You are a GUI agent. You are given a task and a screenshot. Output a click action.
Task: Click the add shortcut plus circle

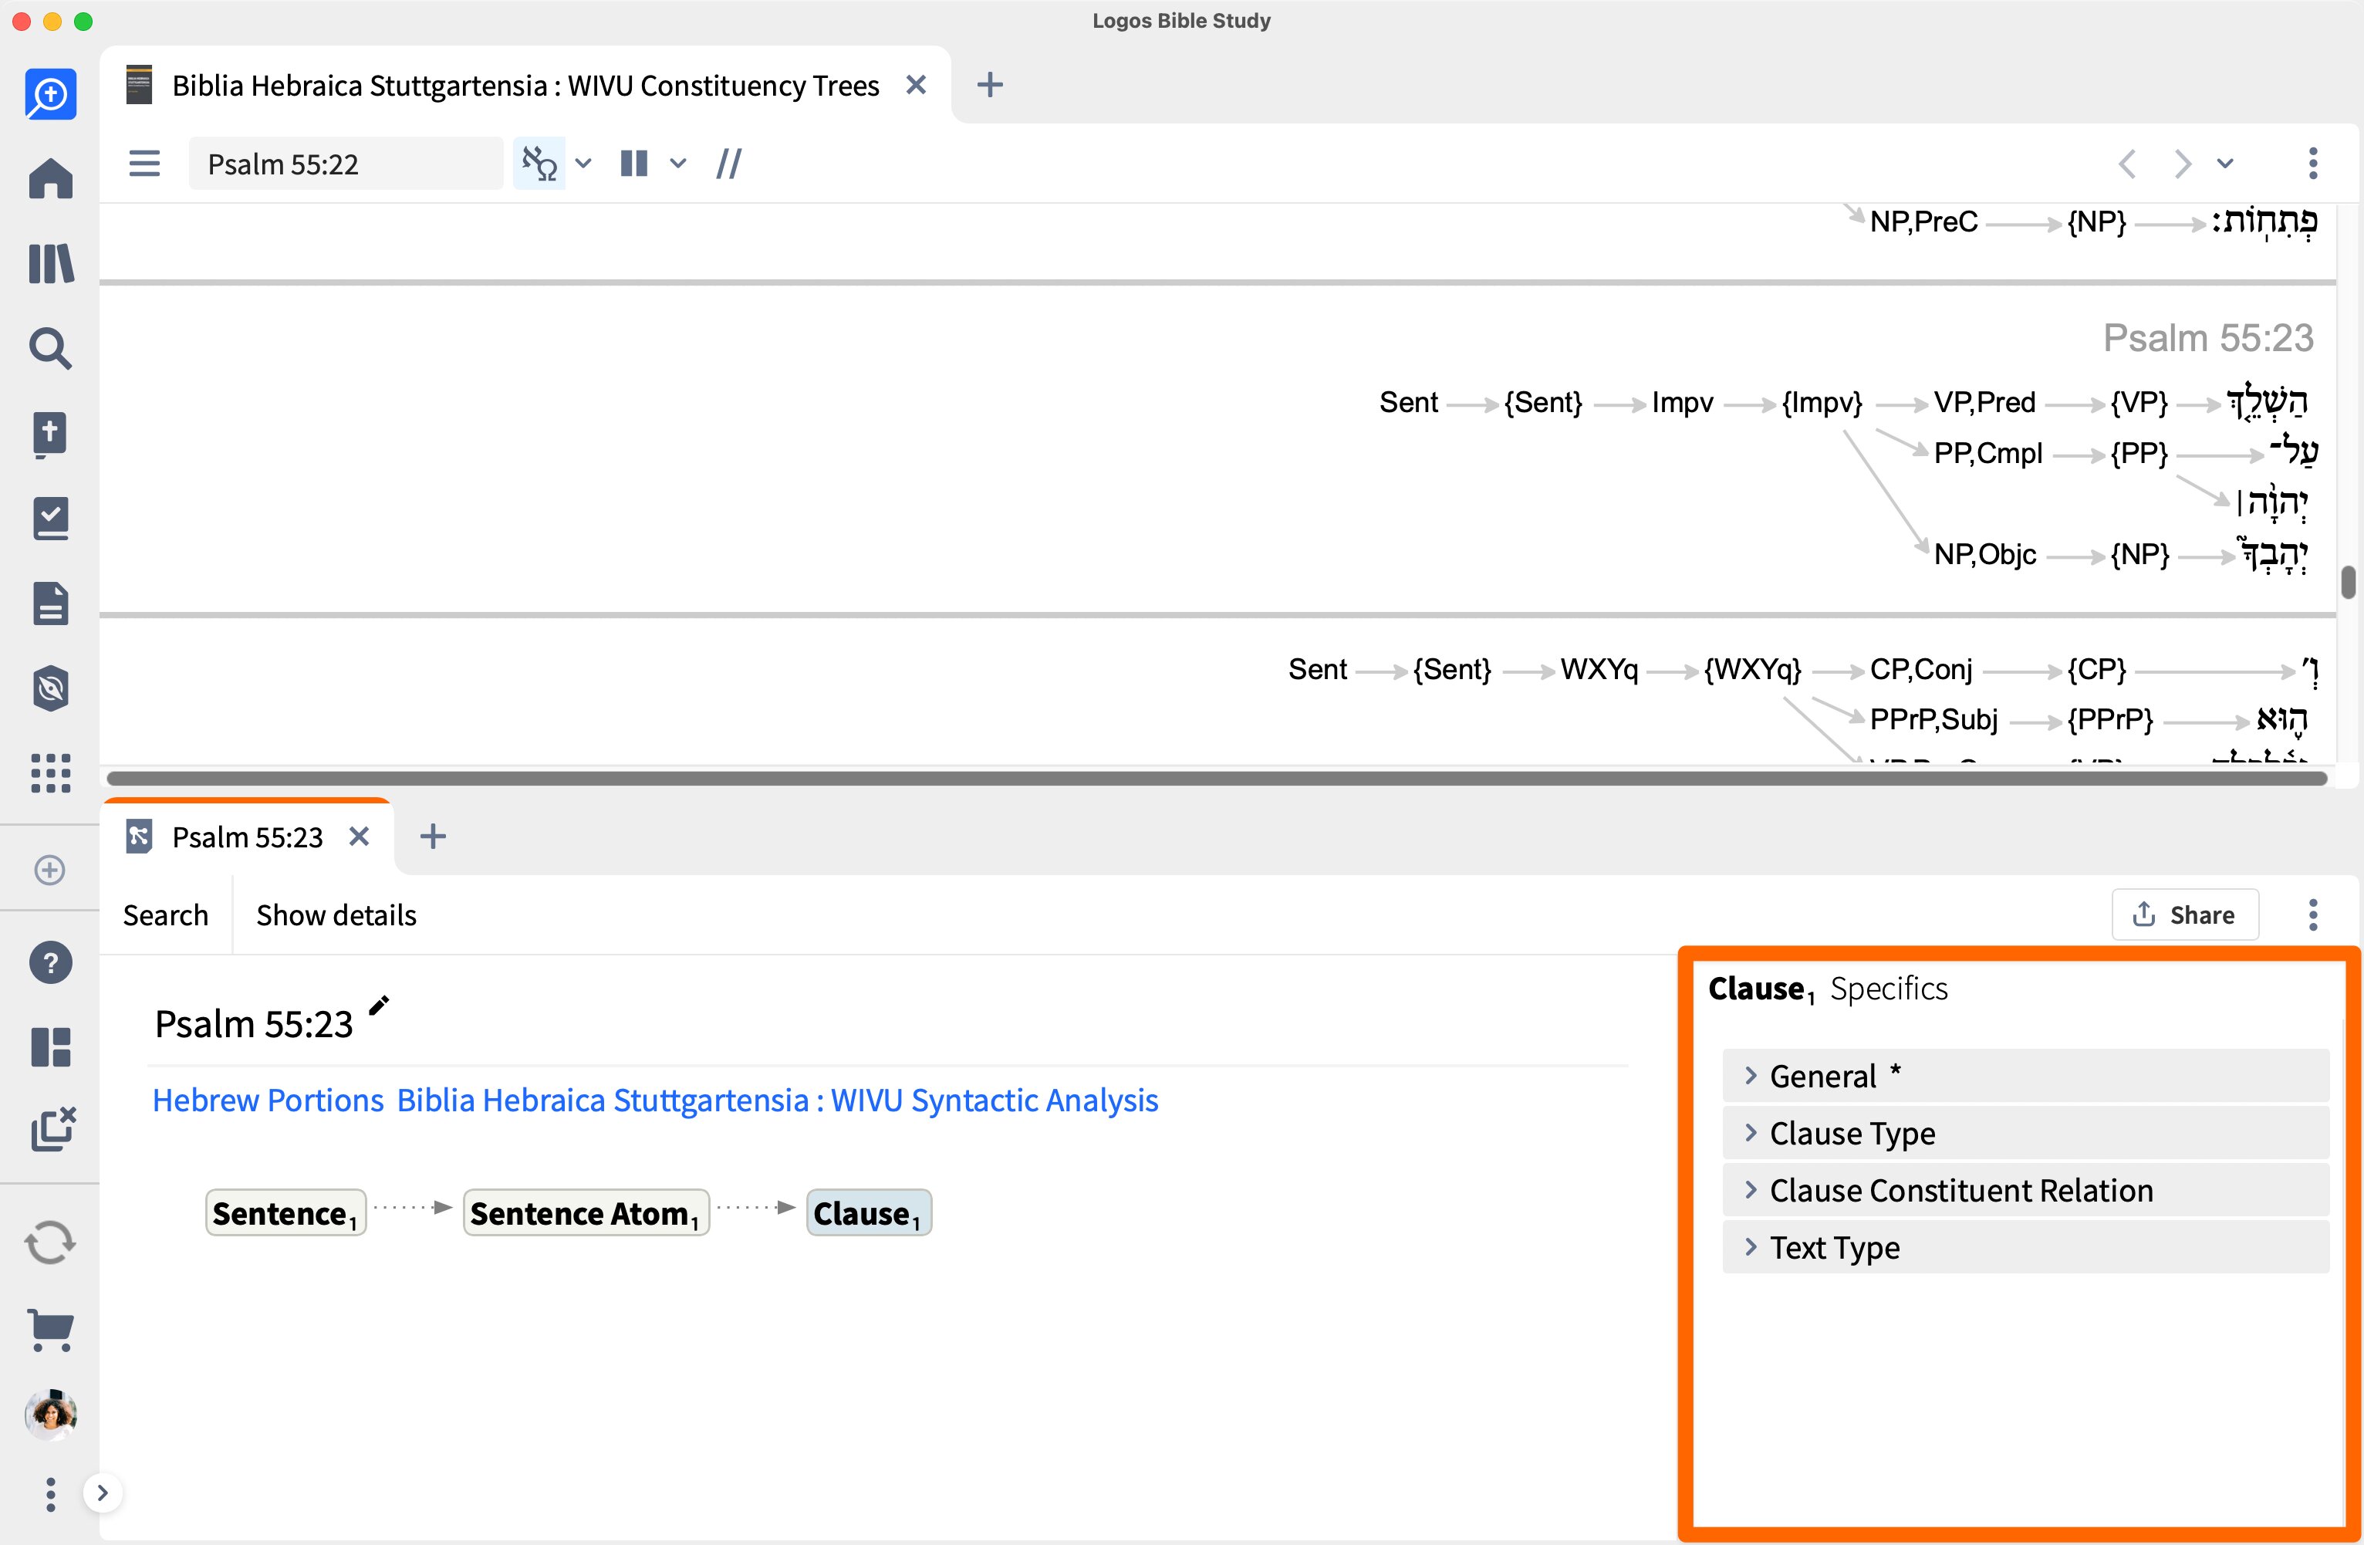click(49, 871)
